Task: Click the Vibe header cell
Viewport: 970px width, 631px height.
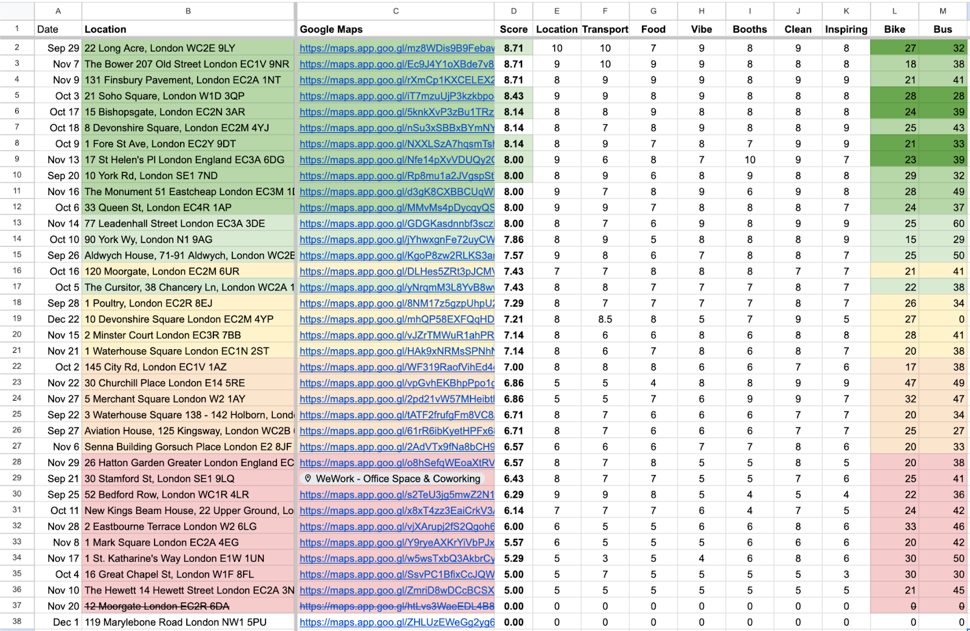Action: tap(701, 29)
